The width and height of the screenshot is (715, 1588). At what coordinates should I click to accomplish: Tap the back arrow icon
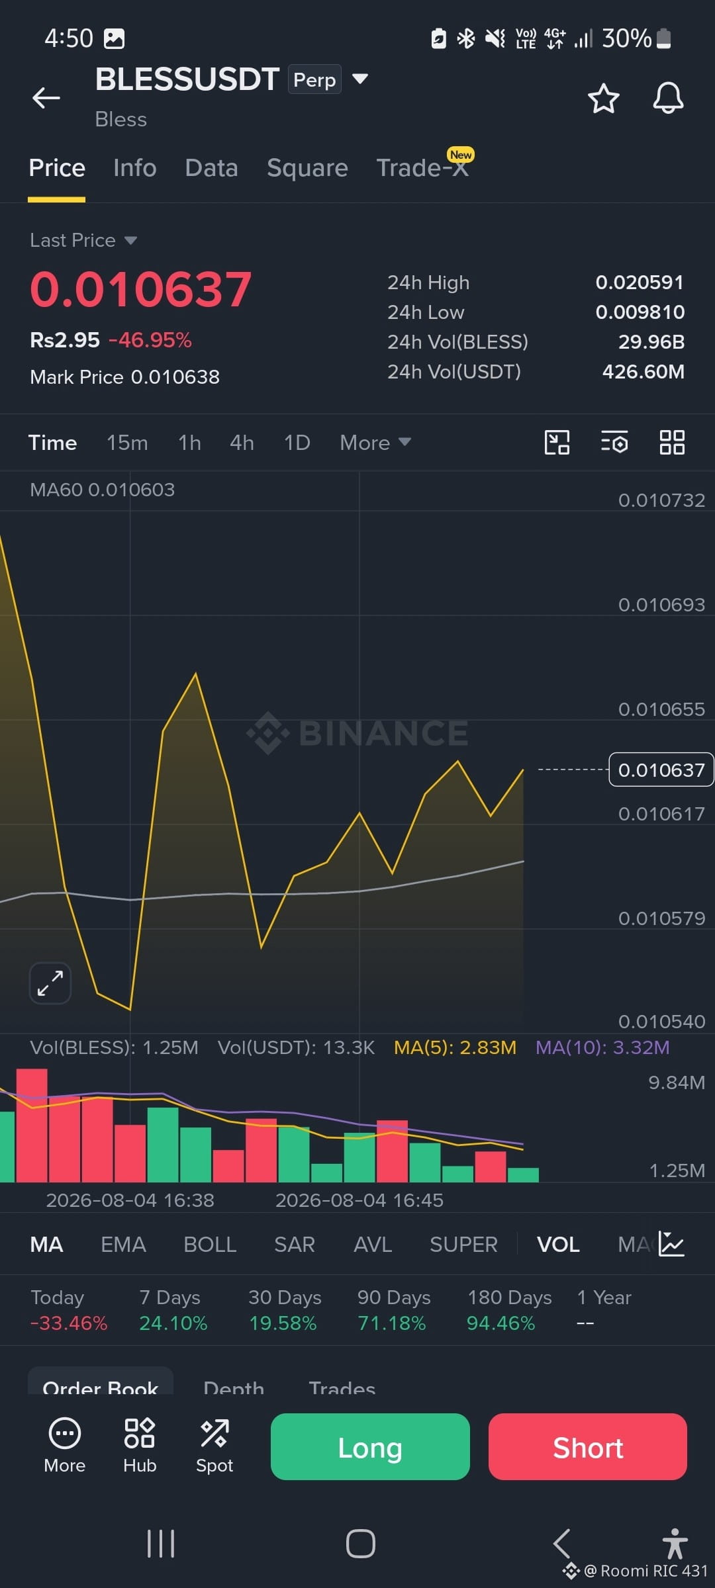46,98
